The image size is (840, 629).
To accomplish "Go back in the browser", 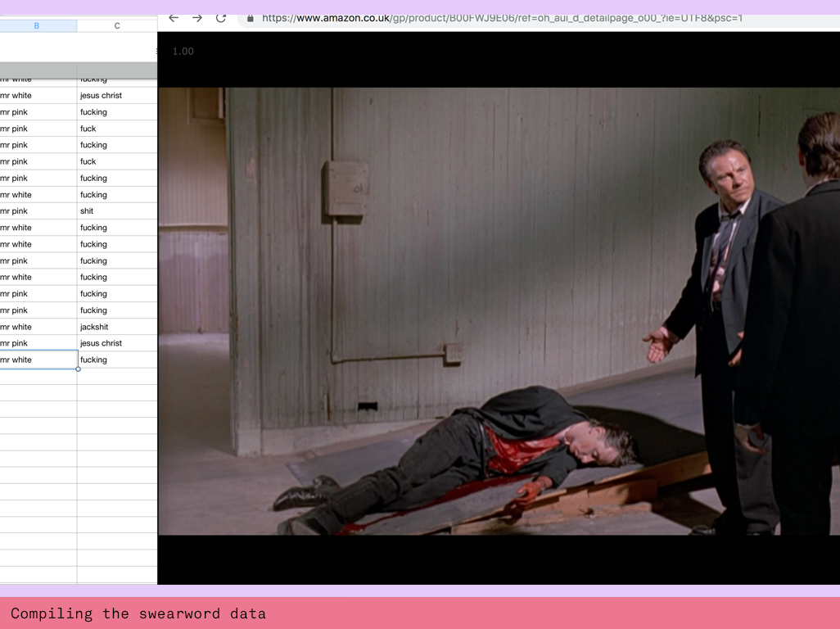I will [x=174, y=18].
